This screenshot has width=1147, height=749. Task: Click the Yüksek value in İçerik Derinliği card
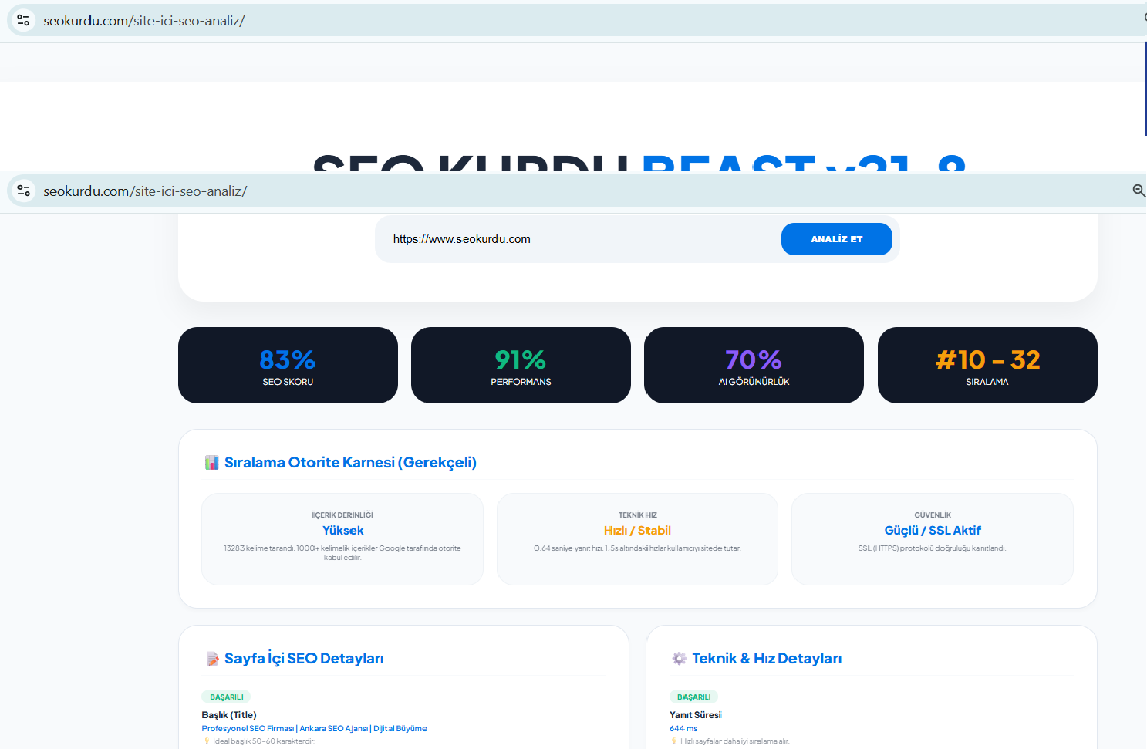(342, 531)
